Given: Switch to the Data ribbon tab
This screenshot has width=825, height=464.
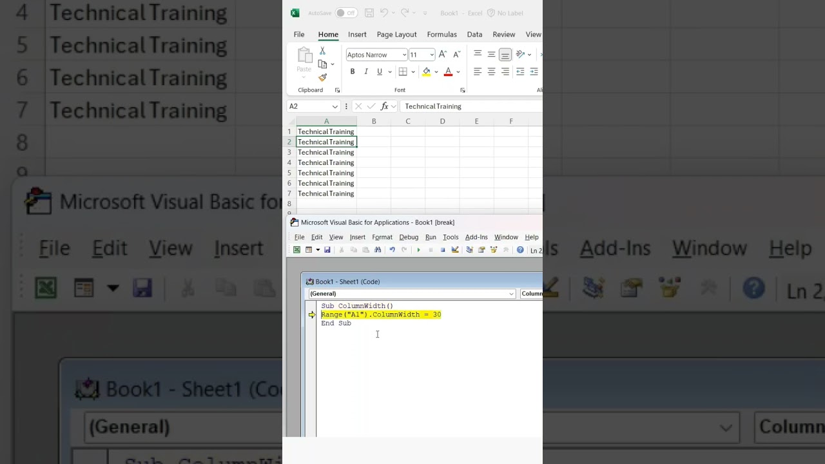Looking at the screenshot, I should 474,34.
